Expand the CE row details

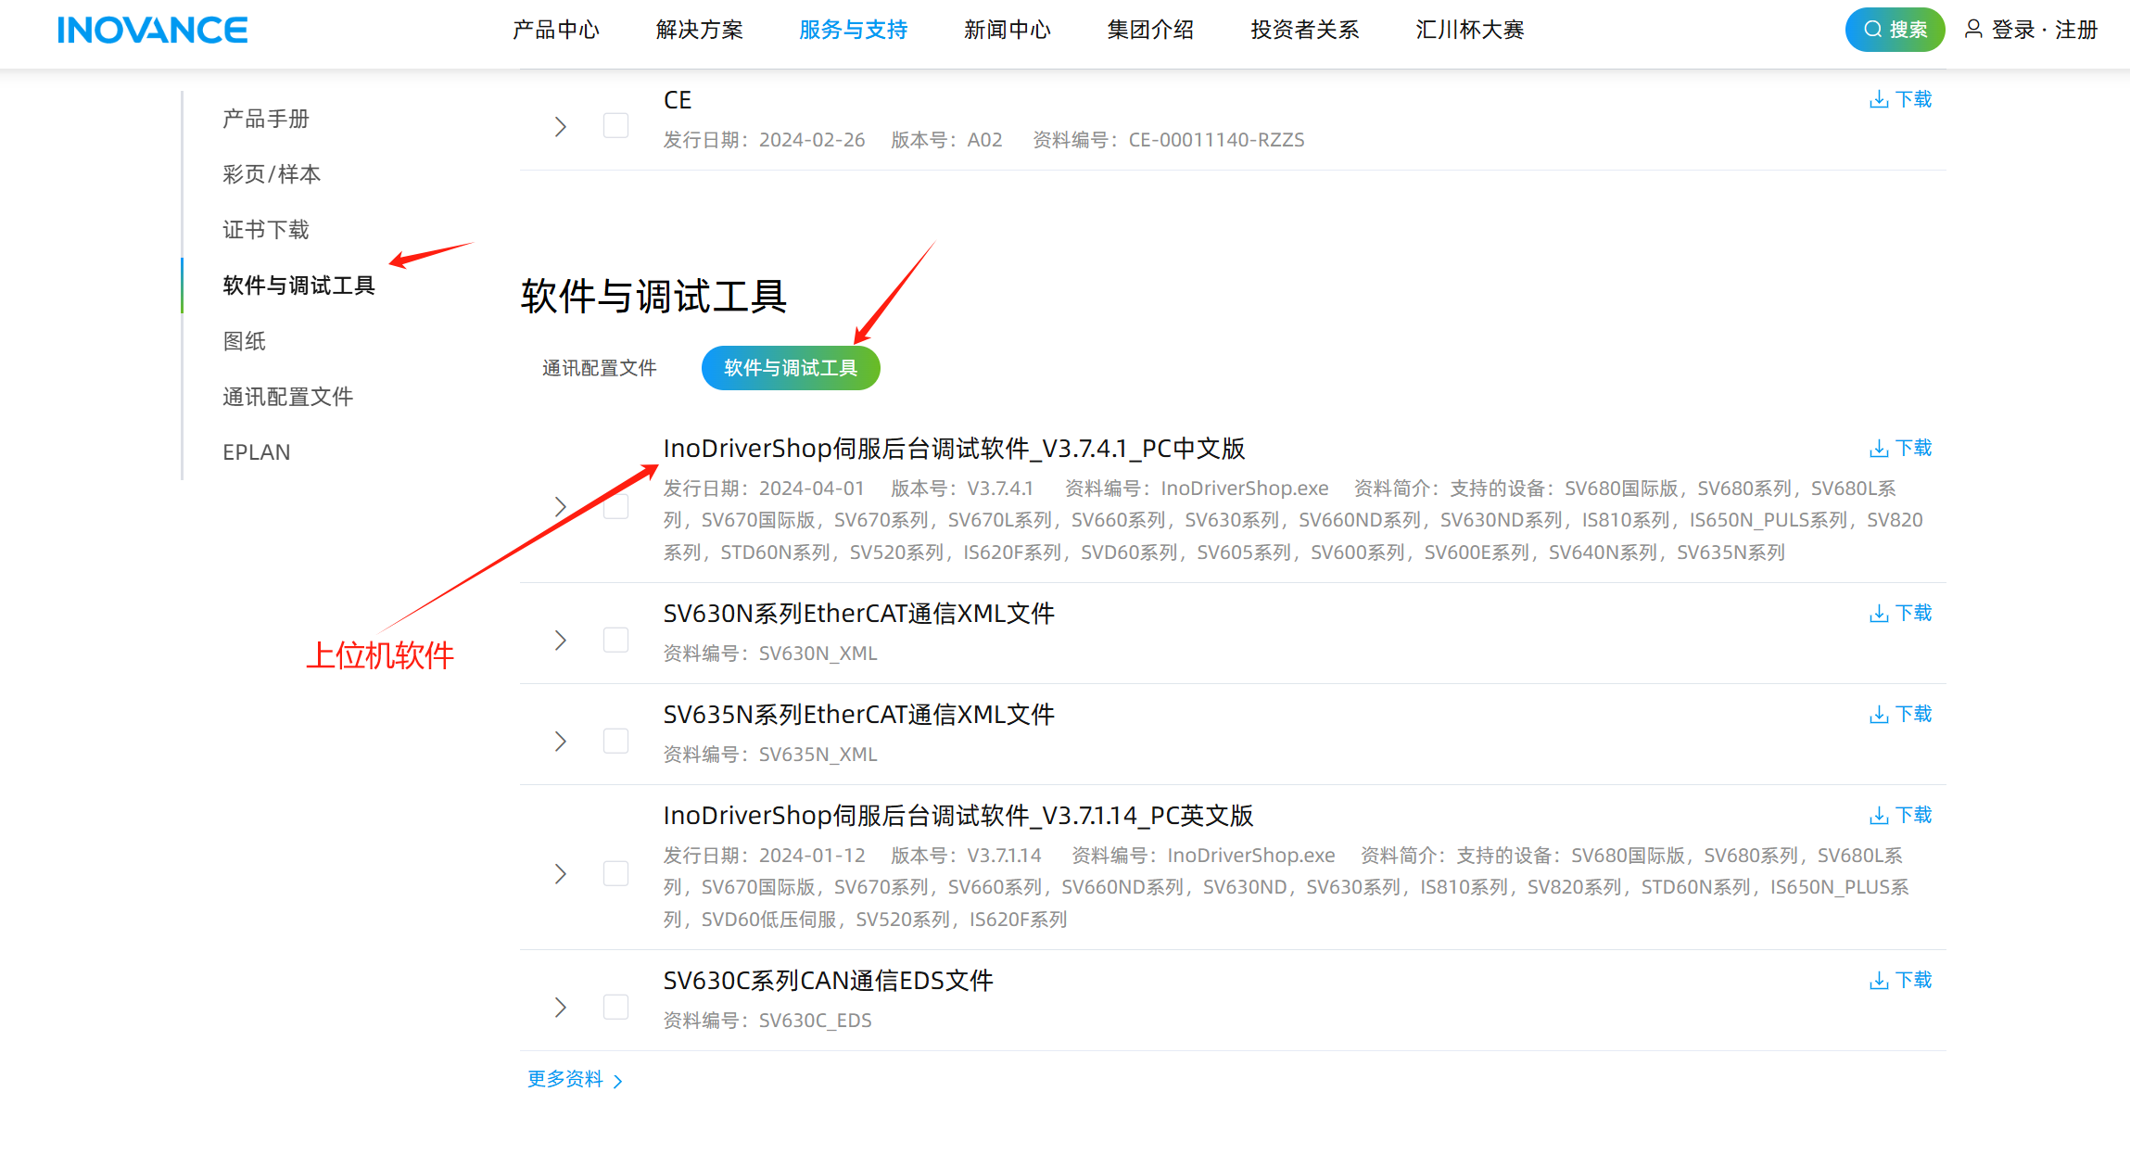(x=561, y=127)
